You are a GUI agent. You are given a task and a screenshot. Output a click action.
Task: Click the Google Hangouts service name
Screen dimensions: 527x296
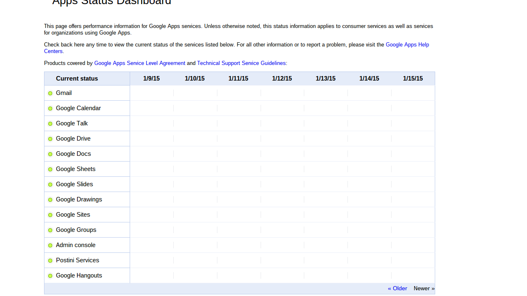[x=79, y=275]
